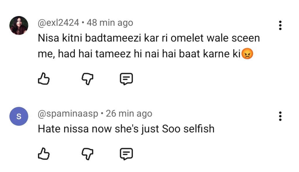Open options menu for @exl2424's comment
Screen dimensions: 299x172
point(280,25)
